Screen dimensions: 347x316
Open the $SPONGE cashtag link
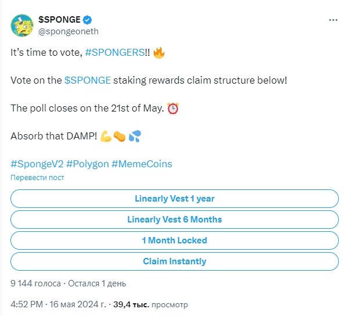tap(88, 80)
